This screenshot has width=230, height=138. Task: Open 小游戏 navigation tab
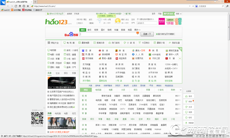tap(129, 43)
